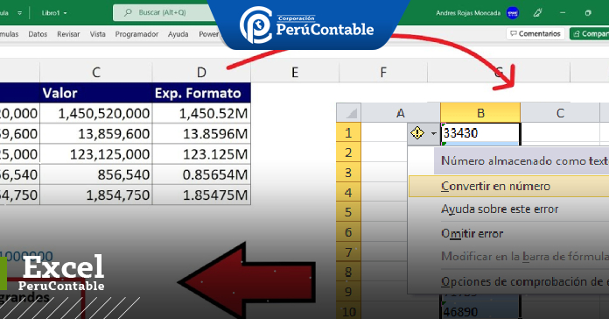Select row 1 header in inset sheet
This screenshot has width=609, height=319.
click(348, 133)
